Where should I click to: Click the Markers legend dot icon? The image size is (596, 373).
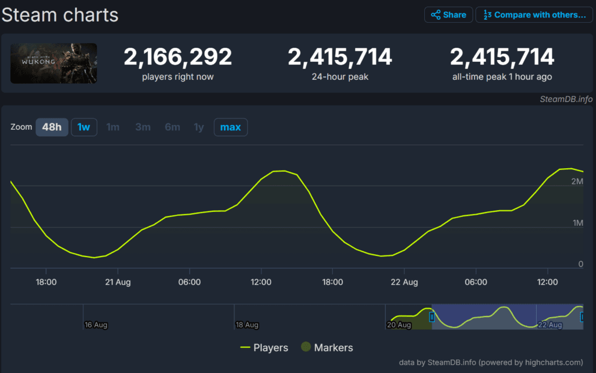(306, 347)
